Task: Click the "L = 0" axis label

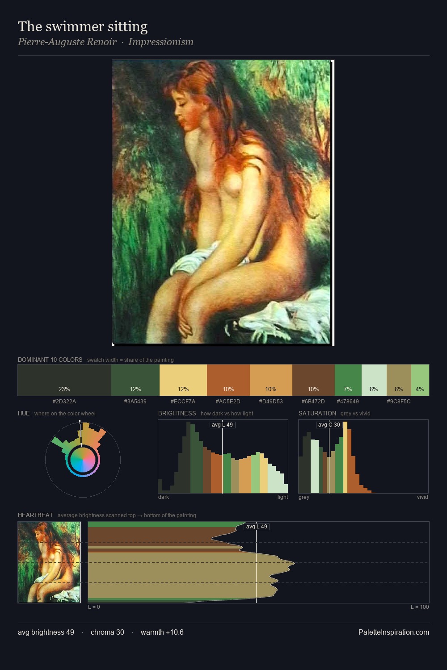Action: [x=94, y=607]
